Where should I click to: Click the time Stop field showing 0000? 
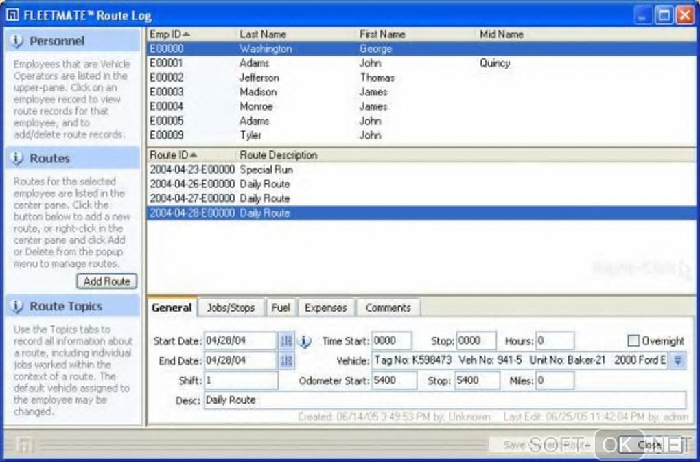coord(476,341)
